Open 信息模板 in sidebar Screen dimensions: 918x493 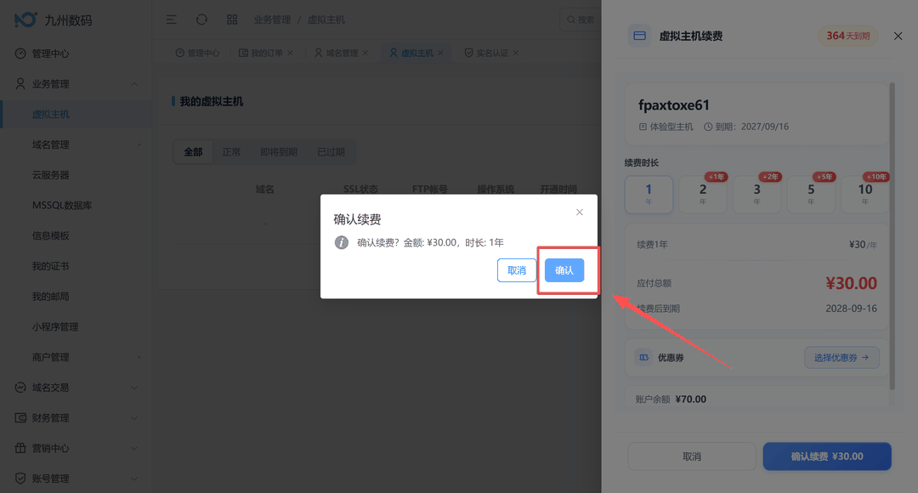[76, 236]
